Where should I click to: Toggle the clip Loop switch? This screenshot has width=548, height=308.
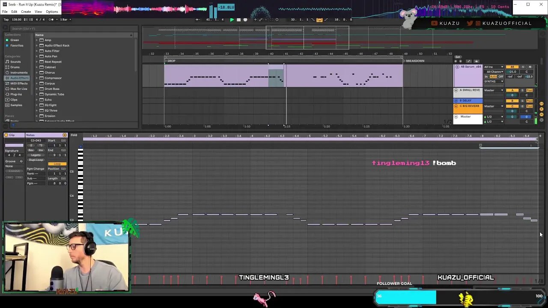coord(57,164)
